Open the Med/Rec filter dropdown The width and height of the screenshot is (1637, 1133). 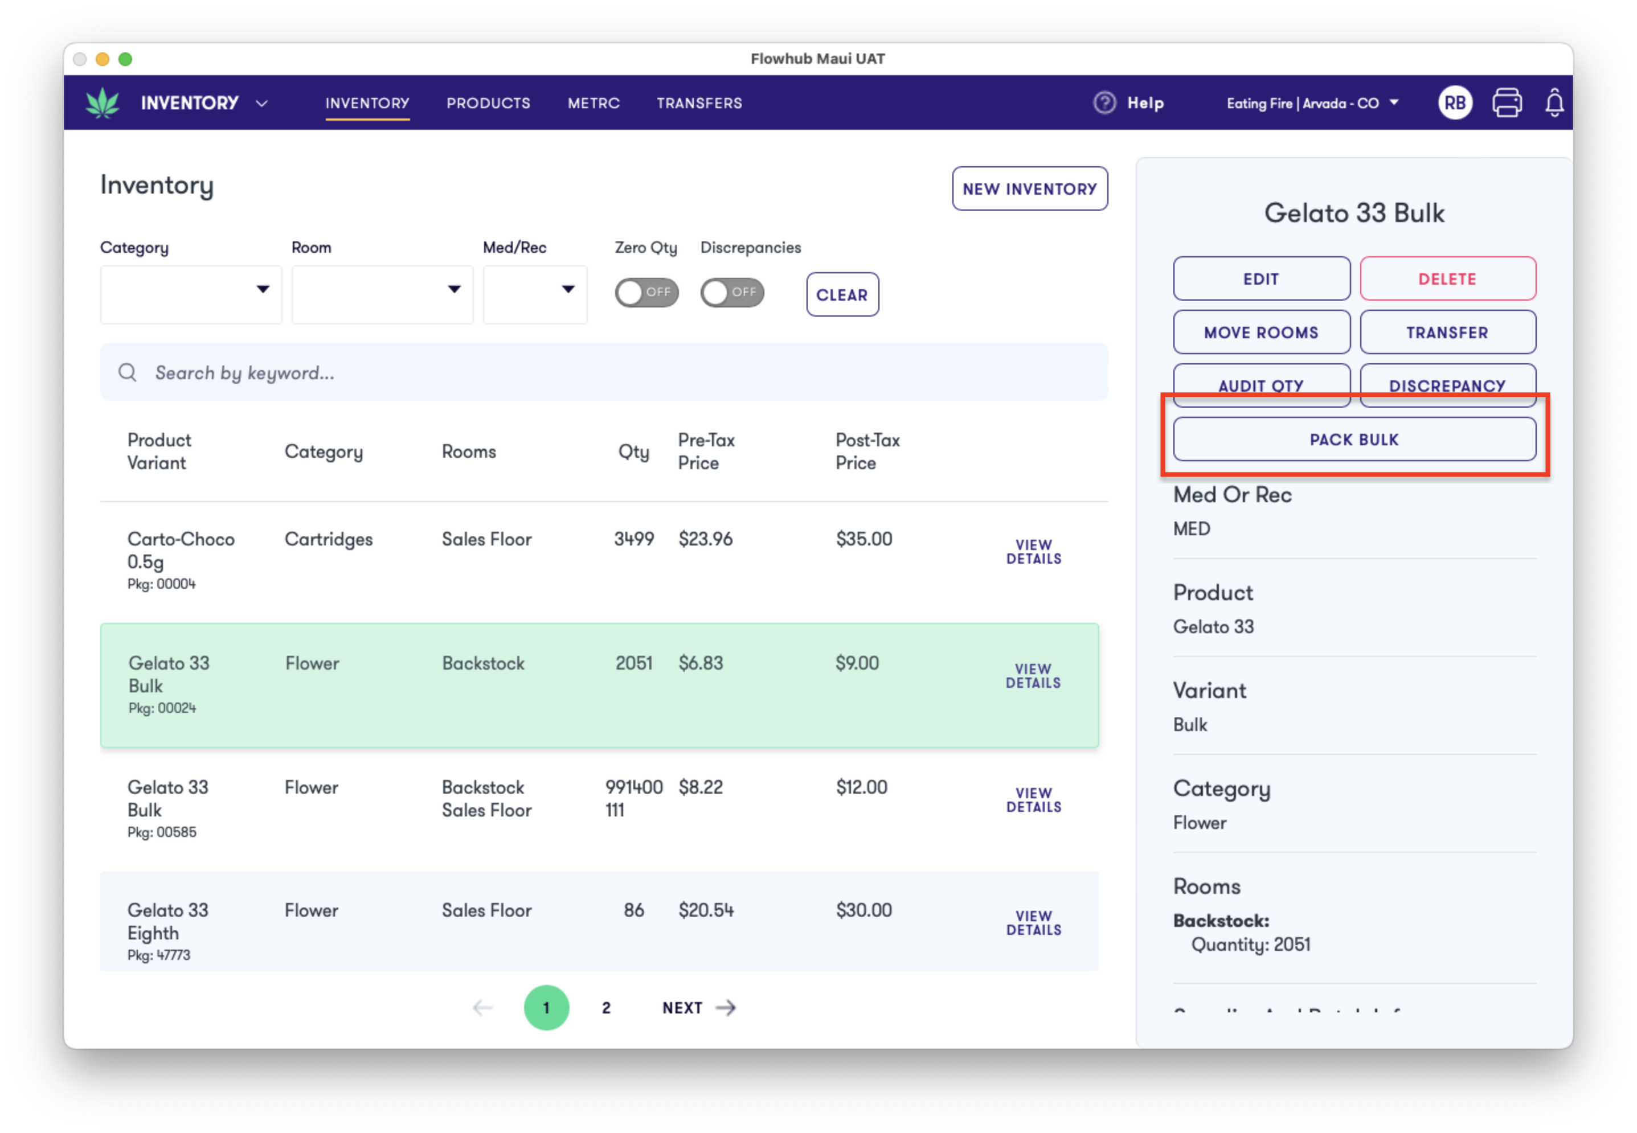(535, 294)
